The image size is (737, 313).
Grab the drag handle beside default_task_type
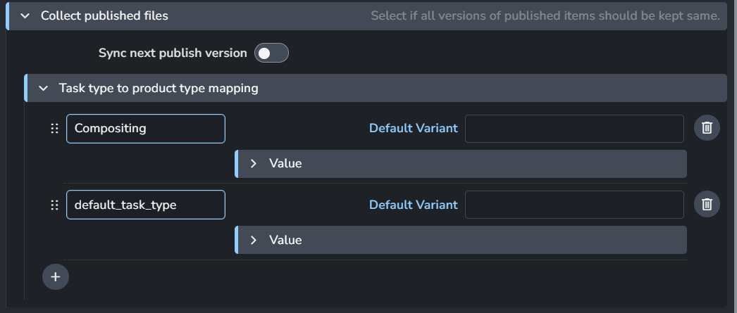pyautogui.click(x=54, y=205)
